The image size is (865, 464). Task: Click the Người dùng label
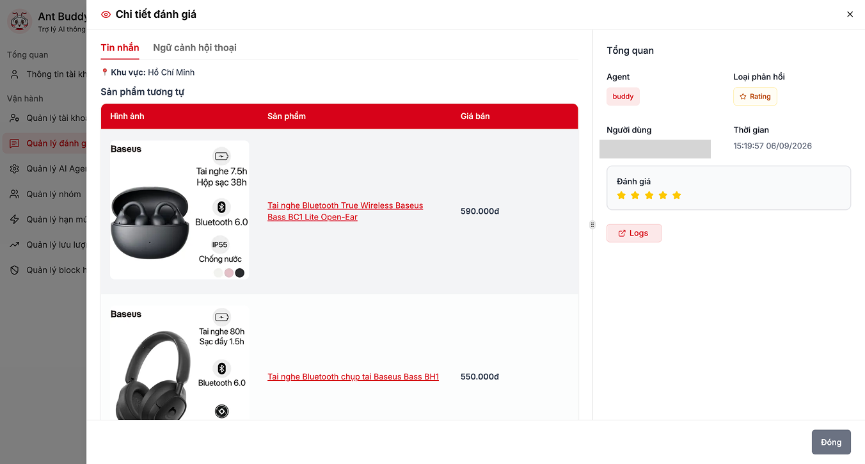click(x=629, y=130)
